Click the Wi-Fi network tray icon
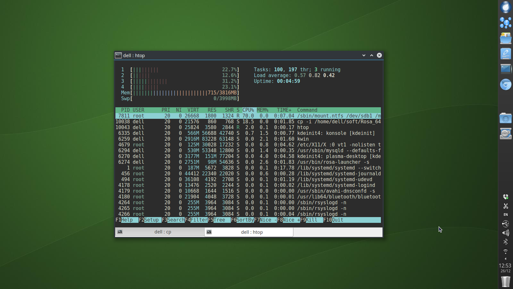Image resolution: width=513 pixels, height=289 pixels. [x=506, y=251]
